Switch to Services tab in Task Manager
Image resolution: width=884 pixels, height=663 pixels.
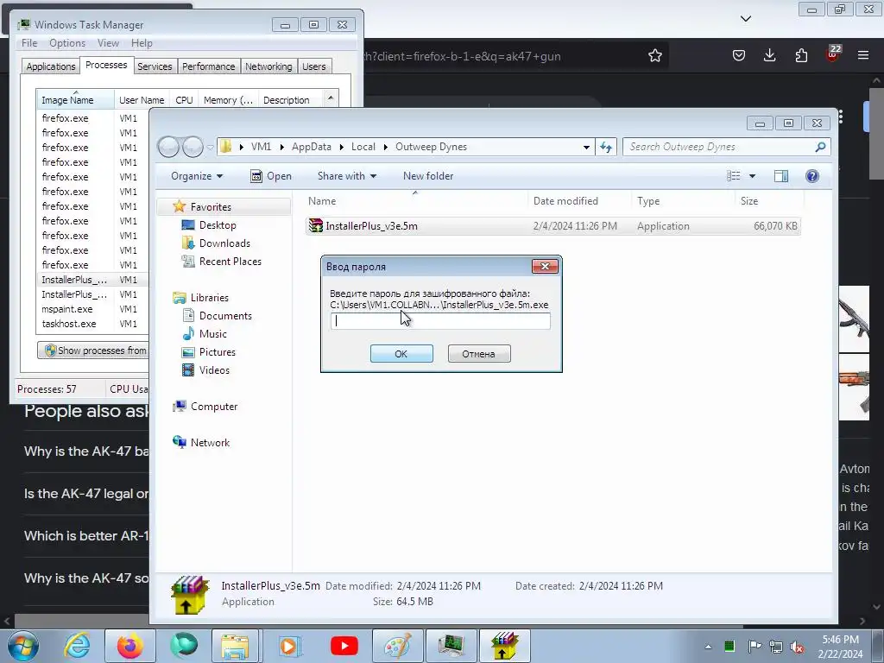point(155,66)
